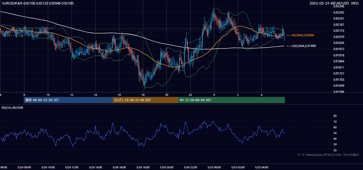Select hour label 12 below the price chart
The width and height of the screenshot is (363, 170).
72,95
